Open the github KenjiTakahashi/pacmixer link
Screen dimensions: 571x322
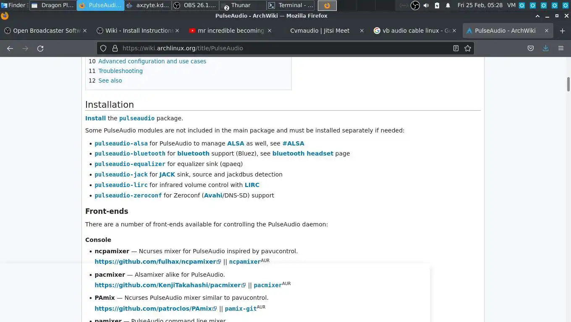coord(170,285)
